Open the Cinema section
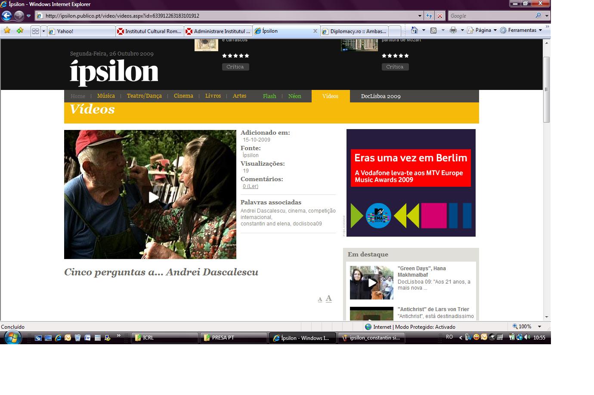The width and height of the screenshot is (594, 395). (x=183, y=96)
